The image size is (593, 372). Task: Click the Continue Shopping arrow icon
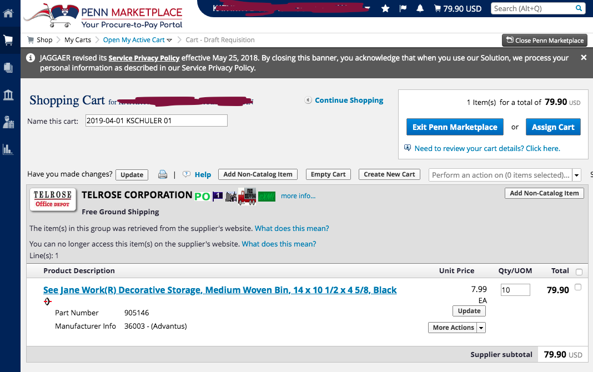tap(308, 100)
